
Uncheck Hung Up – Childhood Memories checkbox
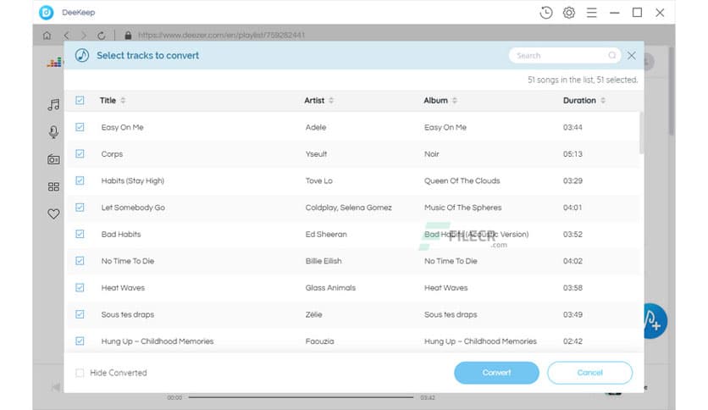pyautogui.click(x=80, y=341)
